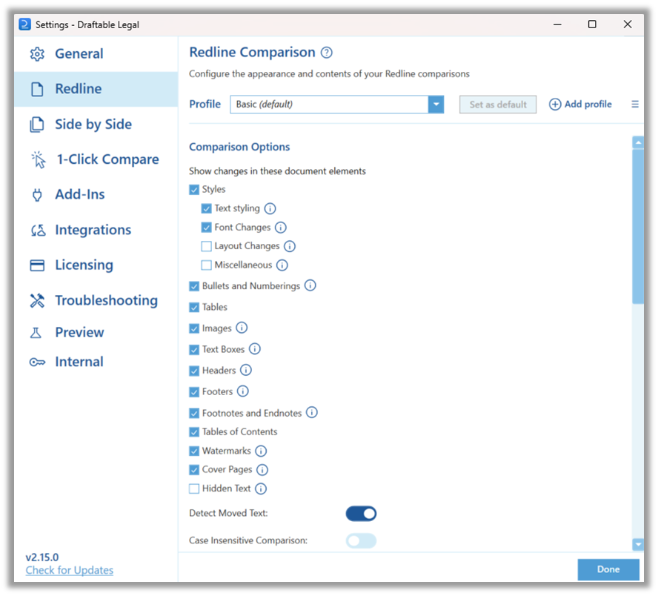The height and width of the screenshot is (596, 658).
Task: Show info for Hidden Text
Action: click(x=261, y=489)
